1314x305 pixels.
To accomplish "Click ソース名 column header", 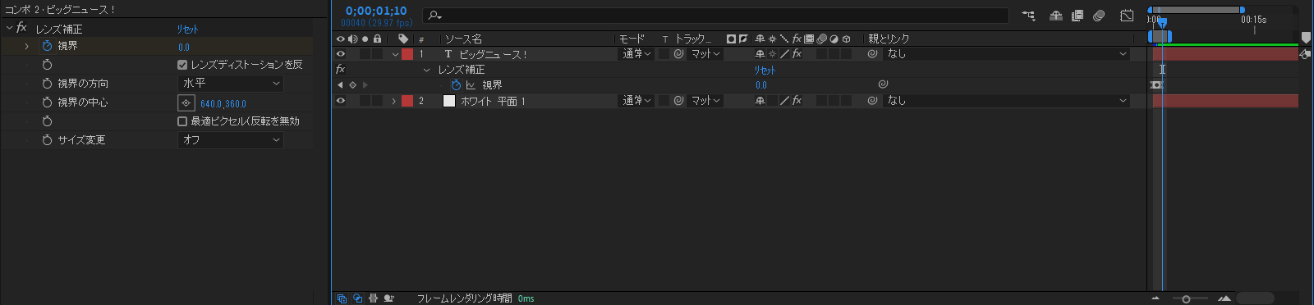I will [x=463, y=39].
